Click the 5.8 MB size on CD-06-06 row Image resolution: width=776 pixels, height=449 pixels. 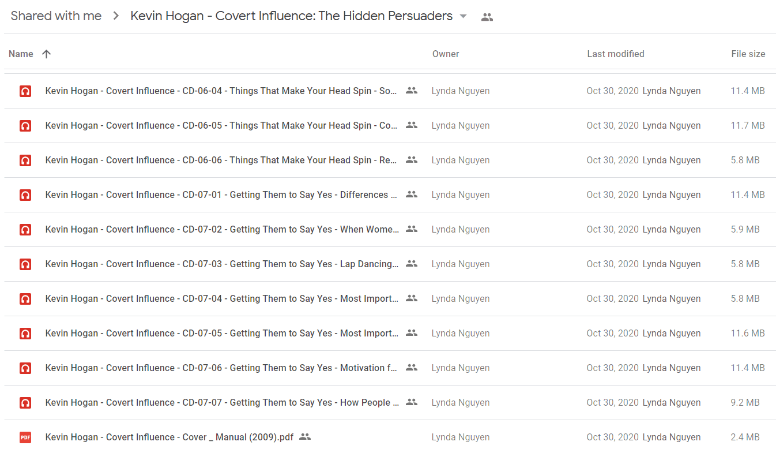(x=745, y=160)
